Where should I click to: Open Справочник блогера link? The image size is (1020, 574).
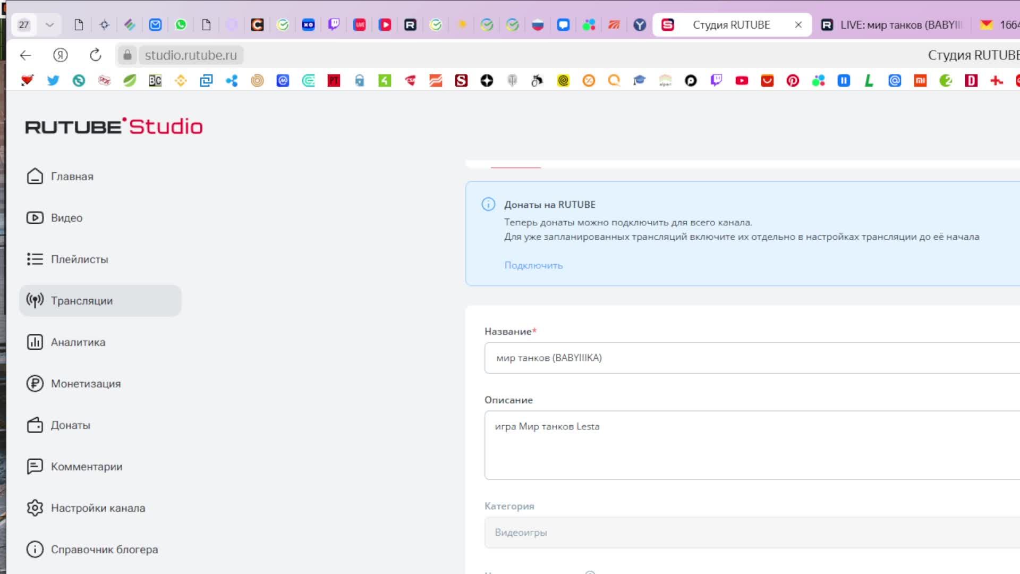[105, 550]
